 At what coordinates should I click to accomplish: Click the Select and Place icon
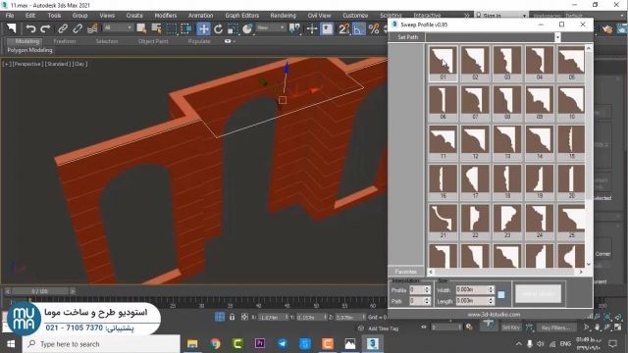[247, 28]
